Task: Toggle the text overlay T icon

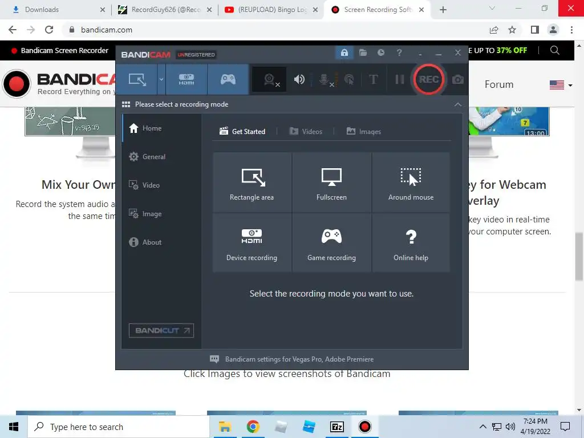Action: (x=373, y=79)
